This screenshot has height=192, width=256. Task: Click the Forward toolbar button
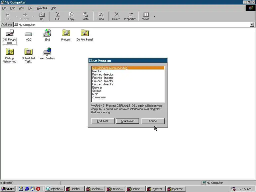click(x=24, y=16)
